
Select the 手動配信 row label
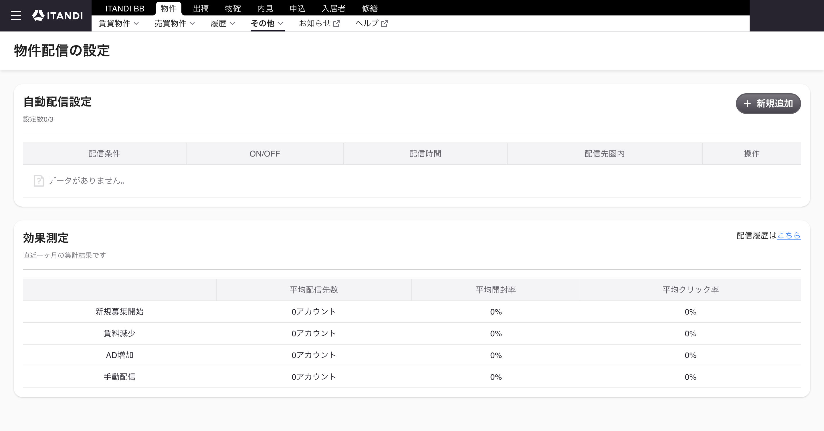119,377
